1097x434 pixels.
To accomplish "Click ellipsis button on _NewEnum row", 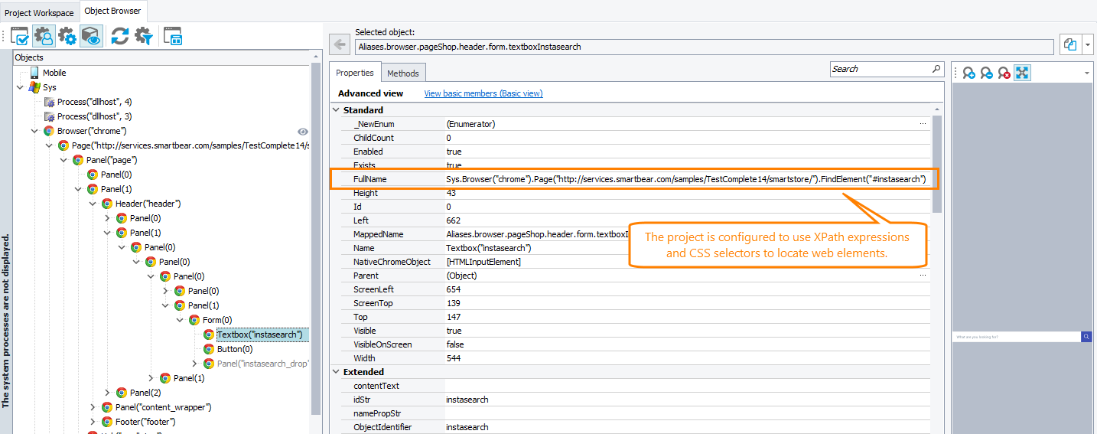I will click(923, 124).
